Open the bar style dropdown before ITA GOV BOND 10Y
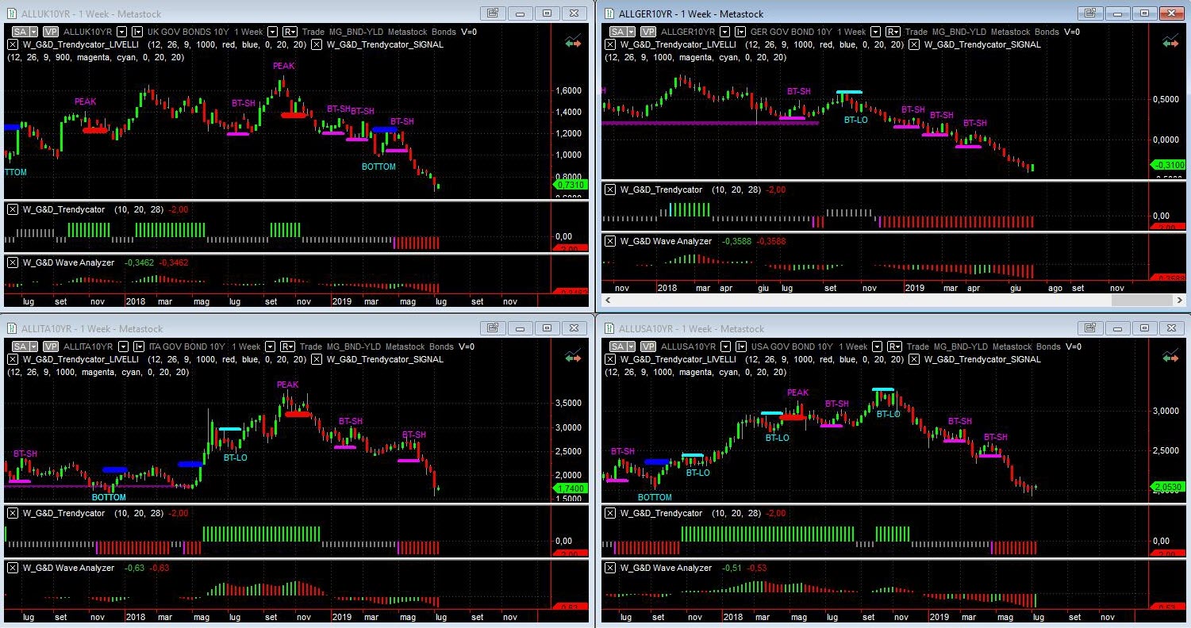Screen dimensions: 1191x628 (137, 347)
